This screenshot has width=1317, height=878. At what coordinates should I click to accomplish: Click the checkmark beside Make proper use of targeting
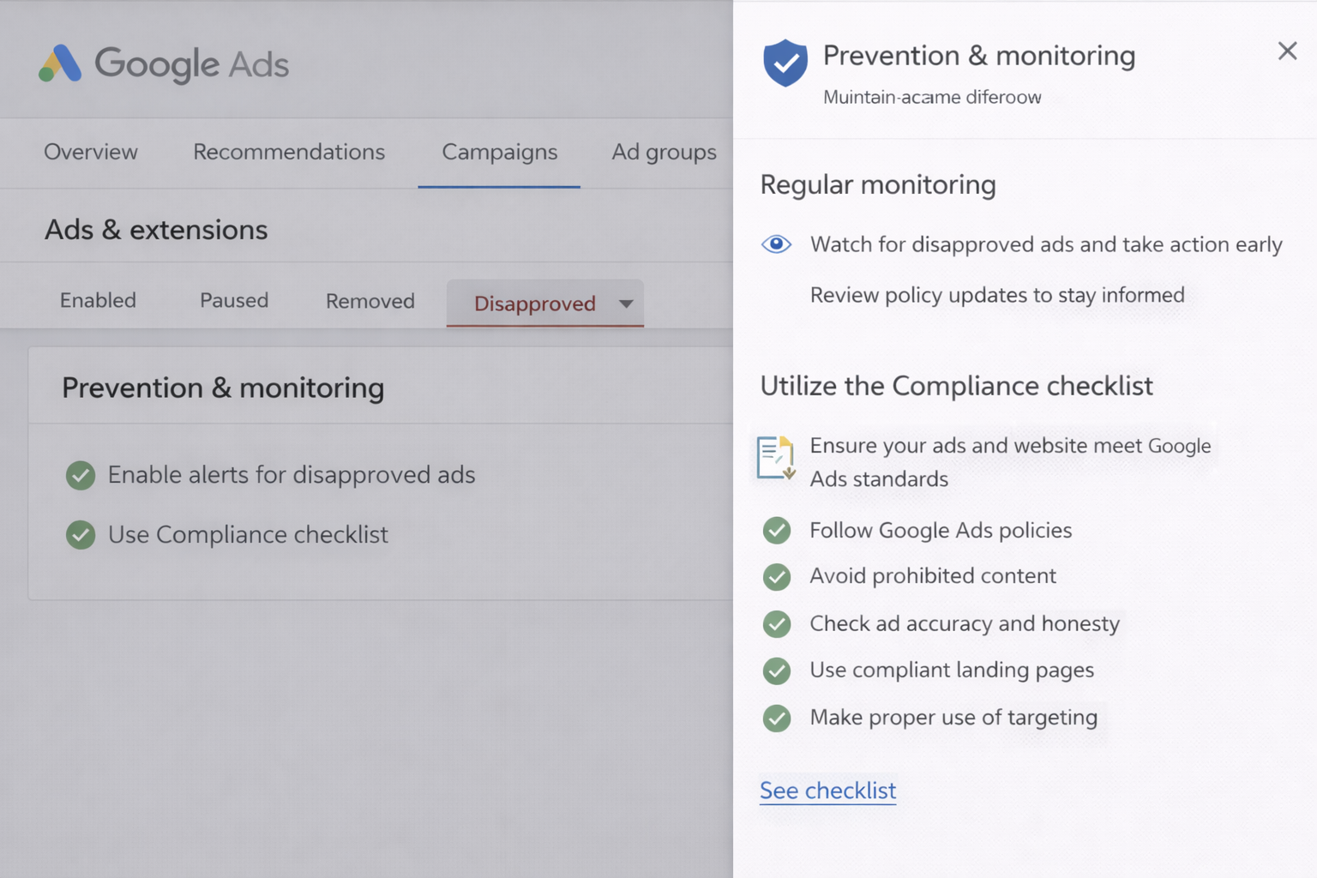click(777, 719)
